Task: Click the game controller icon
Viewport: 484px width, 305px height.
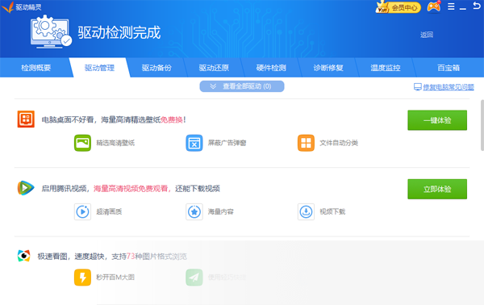Action: coord(434,6)
